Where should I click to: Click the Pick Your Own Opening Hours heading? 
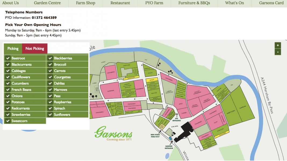(x=33, y=25)
